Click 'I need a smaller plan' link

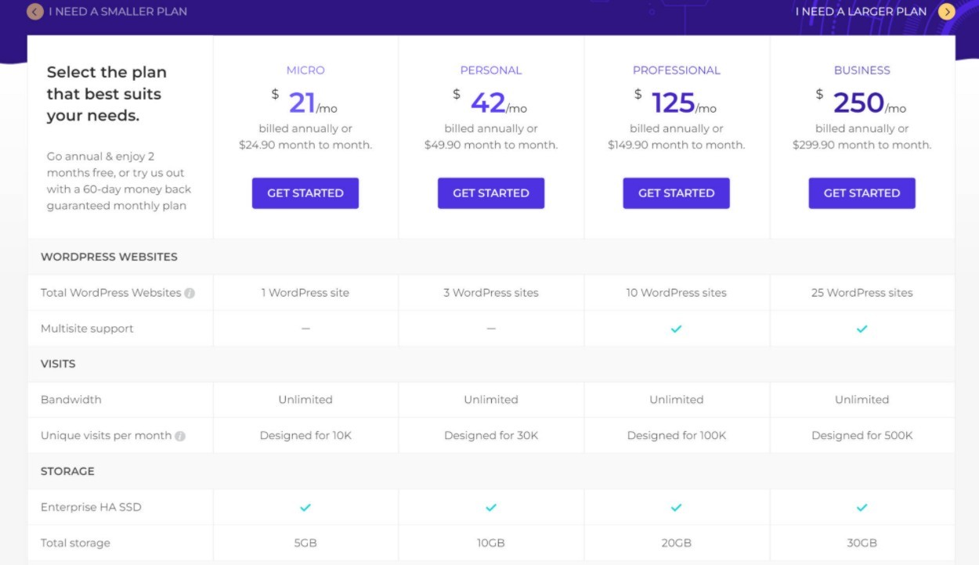point(117,12)
